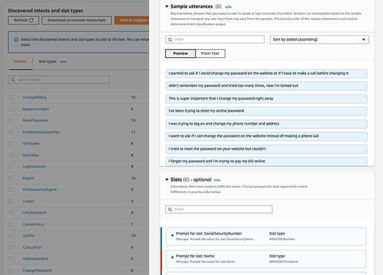
Task: Open Info link next to Slot types tab
Action: coord(63,62)
